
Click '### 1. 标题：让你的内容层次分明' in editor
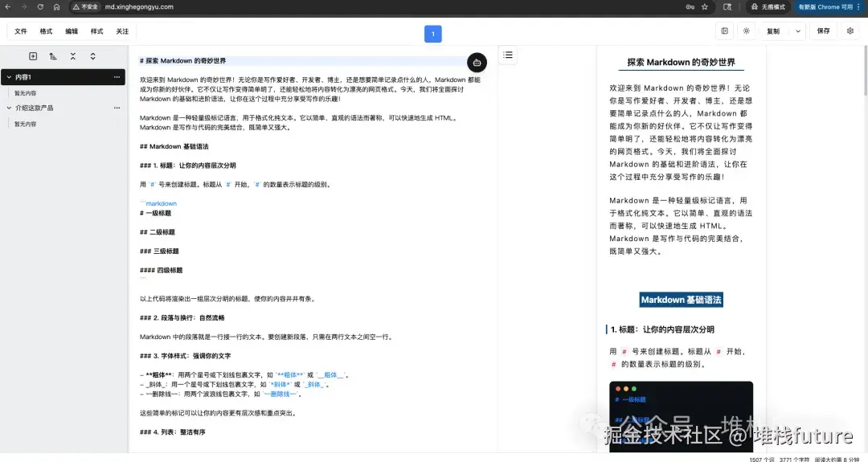coord(187,166)
